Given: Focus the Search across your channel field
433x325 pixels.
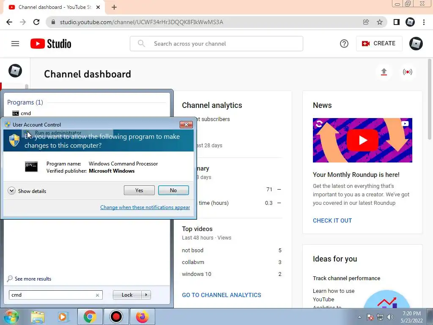Looking at the screenshot, I should pos(216,44).
